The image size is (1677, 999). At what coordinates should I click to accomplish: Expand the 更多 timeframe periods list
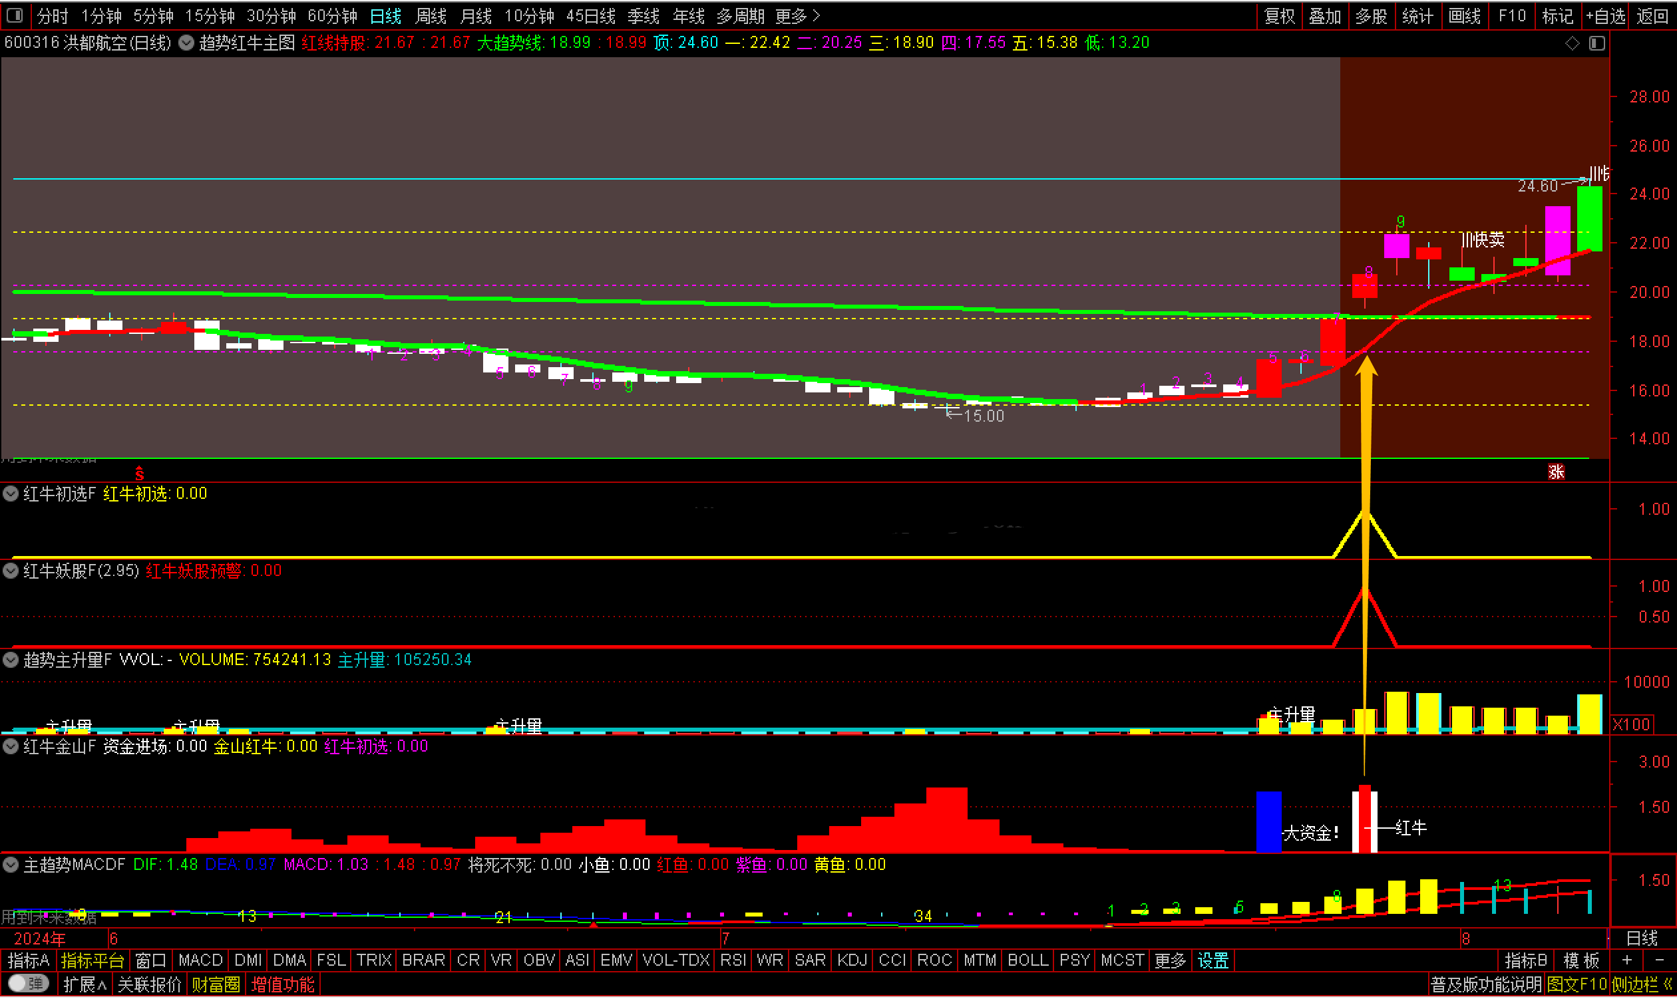click(798, 15)
